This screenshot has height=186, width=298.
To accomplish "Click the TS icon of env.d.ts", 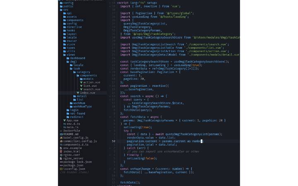I will click(65, 124).
